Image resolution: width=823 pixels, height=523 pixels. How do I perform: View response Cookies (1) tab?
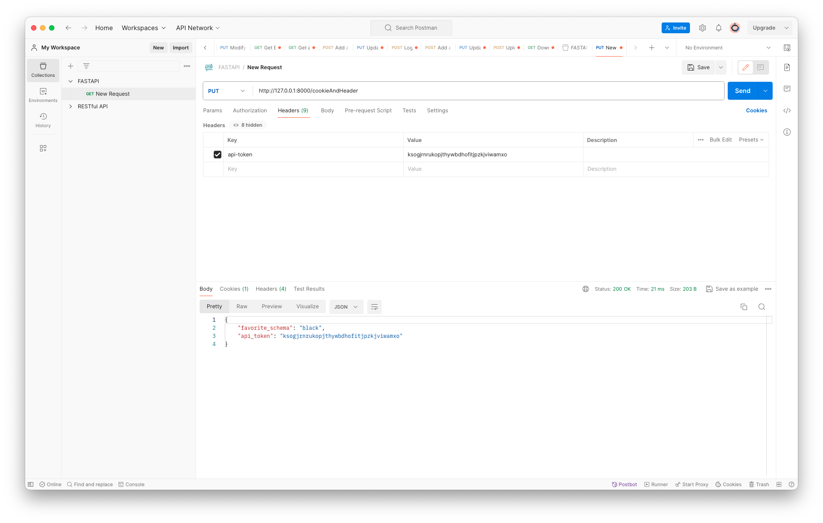pyautogui.click(x=234, y=289)
